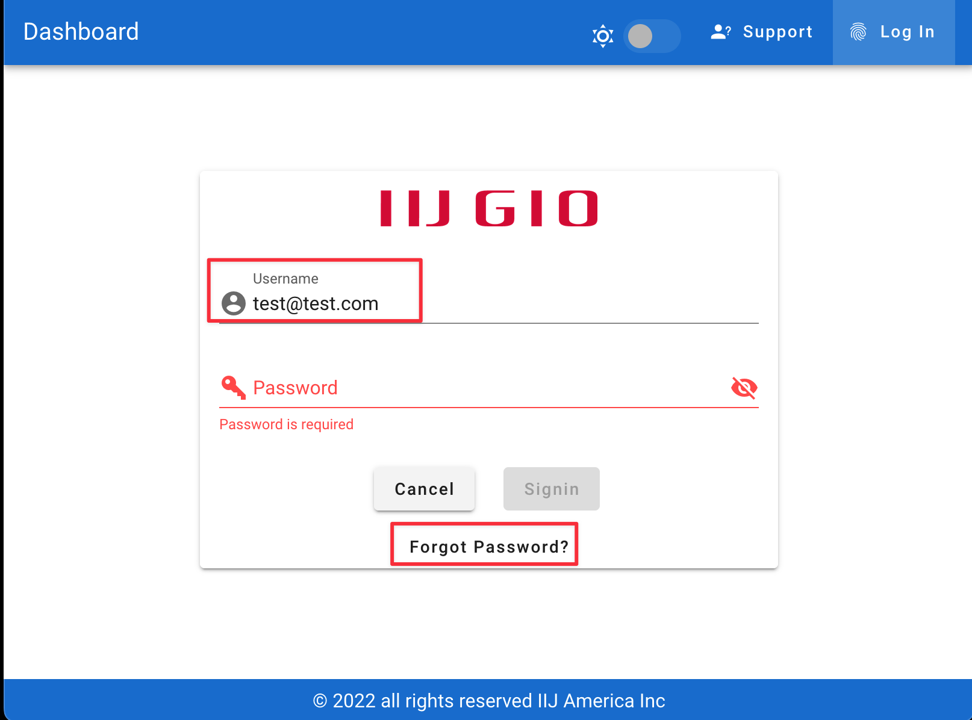Click the 'Password is required' error message

point(287,424)
